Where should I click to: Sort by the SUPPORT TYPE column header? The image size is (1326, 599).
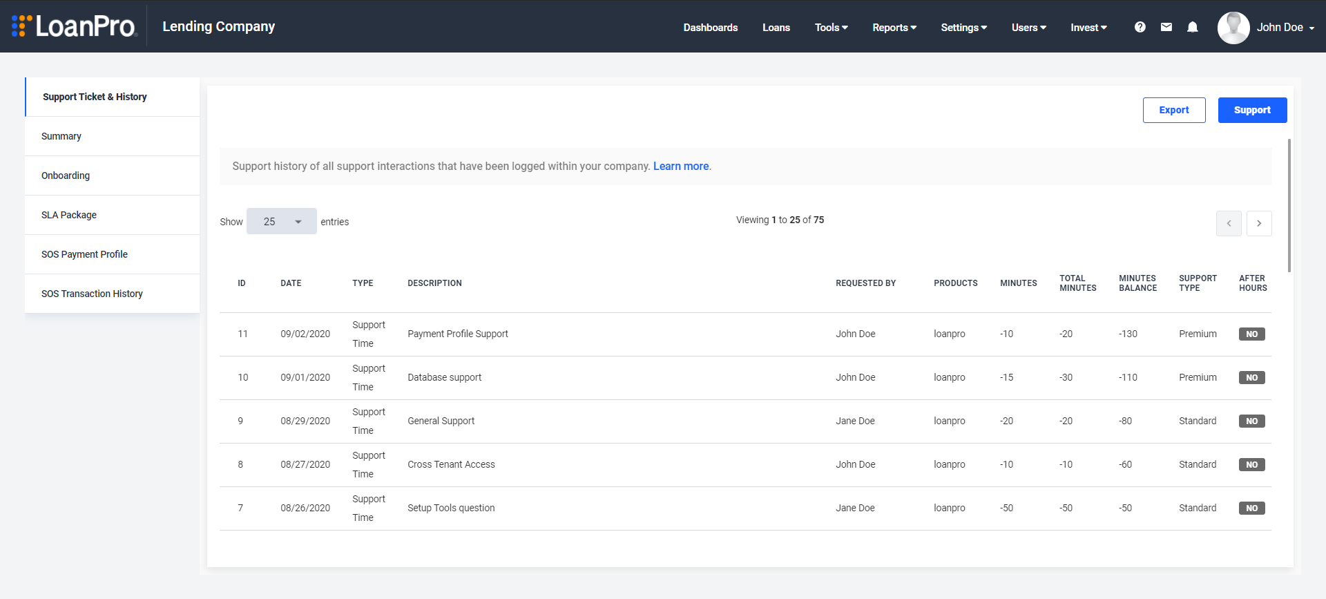point(1198,283)
